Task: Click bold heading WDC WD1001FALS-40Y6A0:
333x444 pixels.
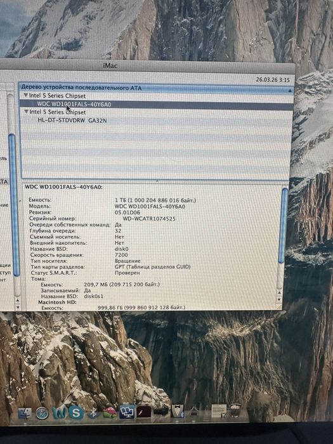Action: coord(64,187)
